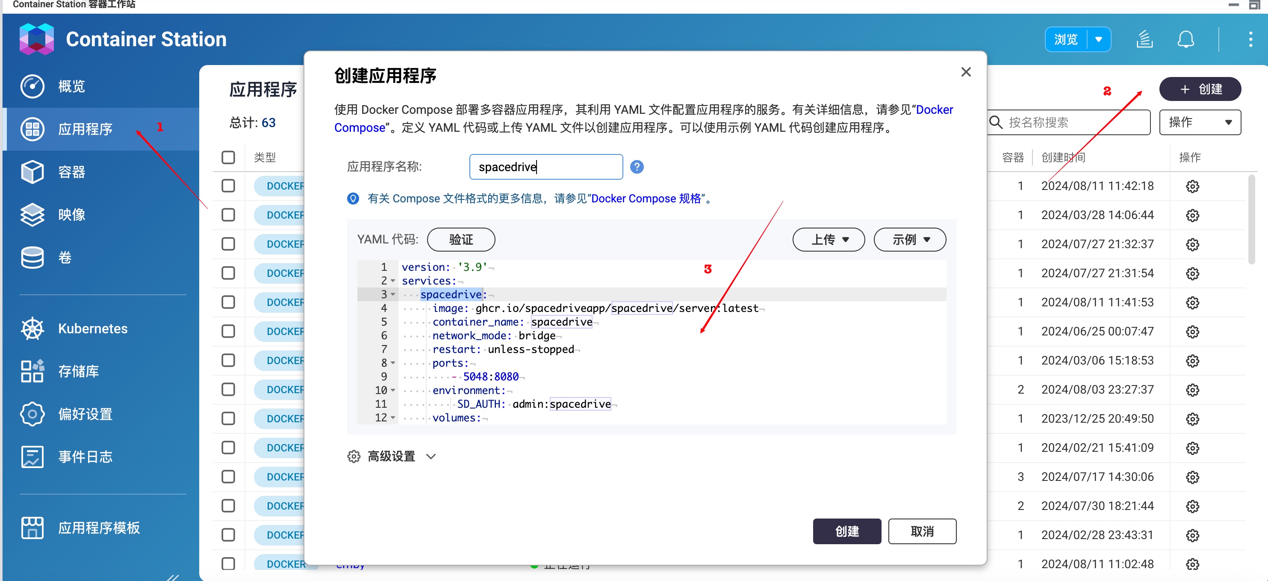Open settings gear for 2024/08/11 11:42:18 row
The height and width of the screenshot is (581, 1268).
(x=1192, y=186)
